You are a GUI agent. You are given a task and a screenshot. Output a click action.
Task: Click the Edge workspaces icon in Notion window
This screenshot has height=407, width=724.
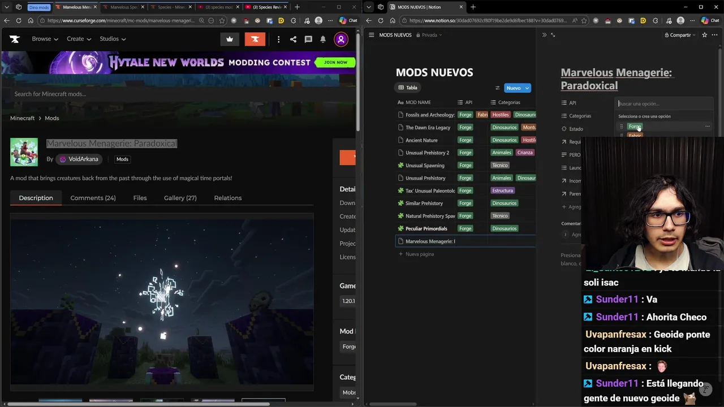point(381,7)
